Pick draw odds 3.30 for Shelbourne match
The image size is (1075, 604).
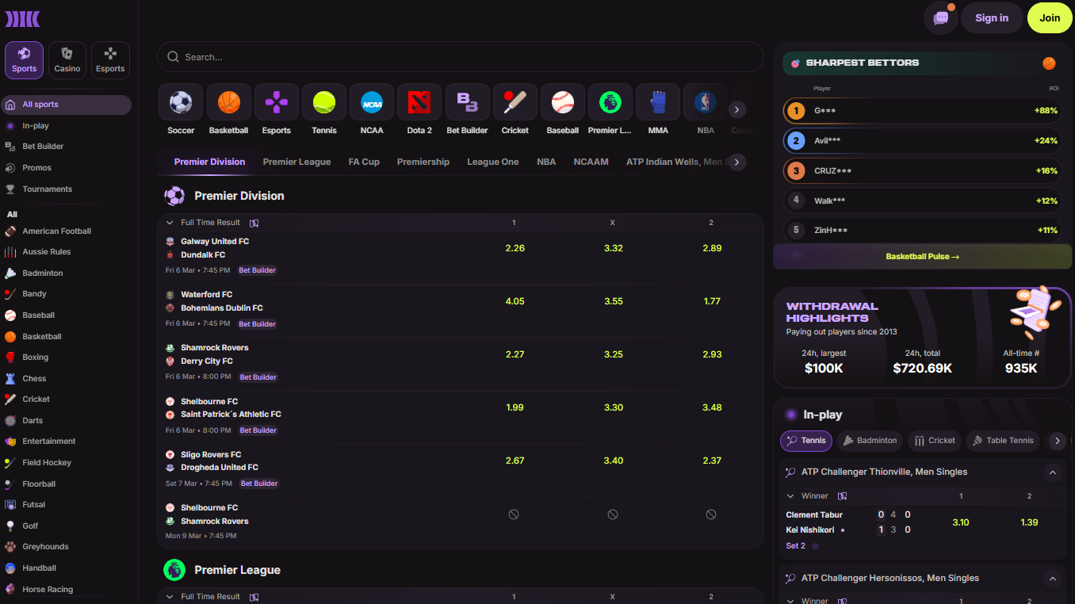point(613,407)
